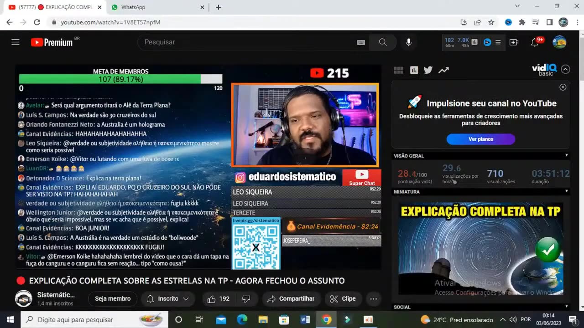The height and width of the screenshot is (328, 584).
Task: Open the weather widget 24°C Pred ensolarado
Action: pos(457,320)
